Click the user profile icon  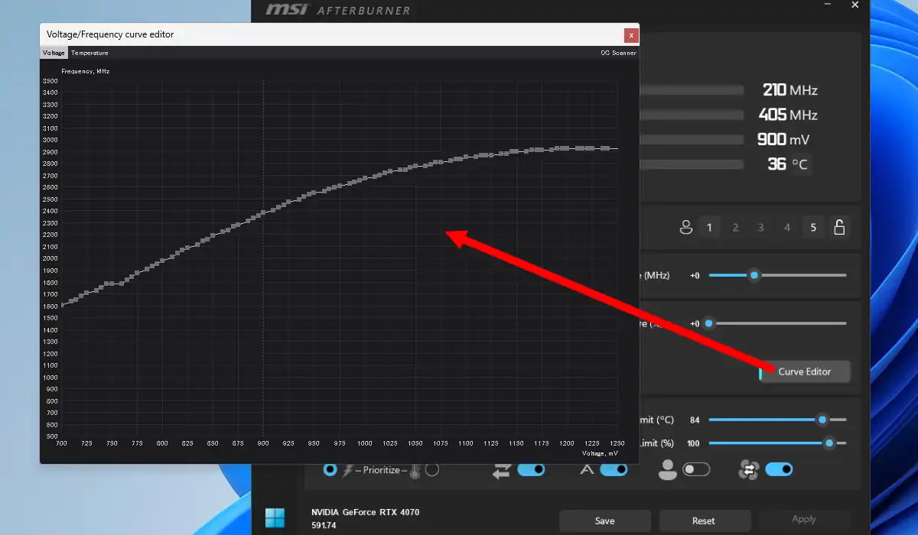tap(685, 227)
